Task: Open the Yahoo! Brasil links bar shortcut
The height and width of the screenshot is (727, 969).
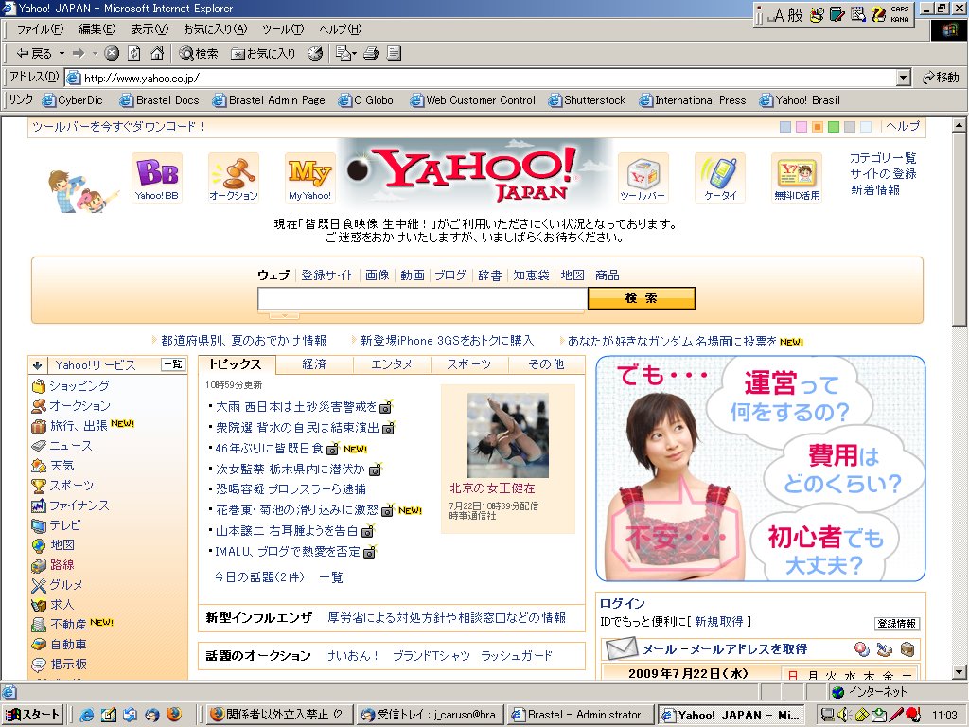Action: [800, 100]
